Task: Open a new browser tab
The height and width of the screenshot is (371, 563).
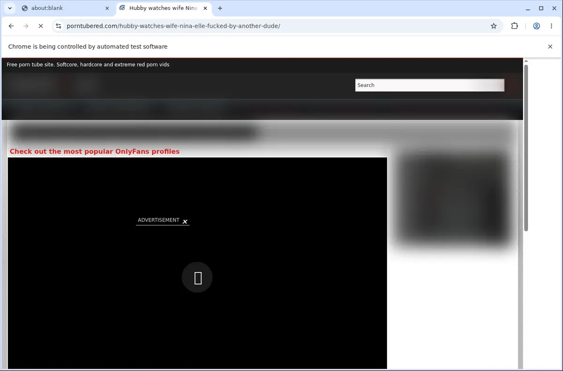Action: pyautogui.click(x=220, y=8)
